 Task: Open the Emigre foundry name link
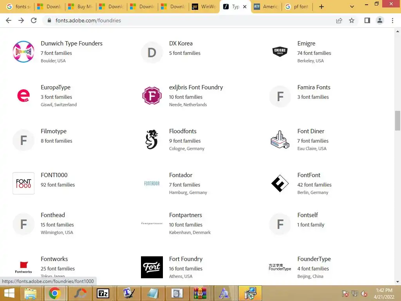(x=306, y=44)
